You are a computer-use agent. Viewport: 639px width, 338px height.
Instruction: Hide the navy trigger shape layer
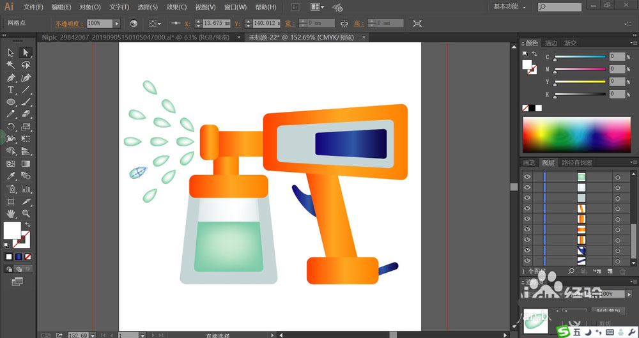(x=527, y=250)
